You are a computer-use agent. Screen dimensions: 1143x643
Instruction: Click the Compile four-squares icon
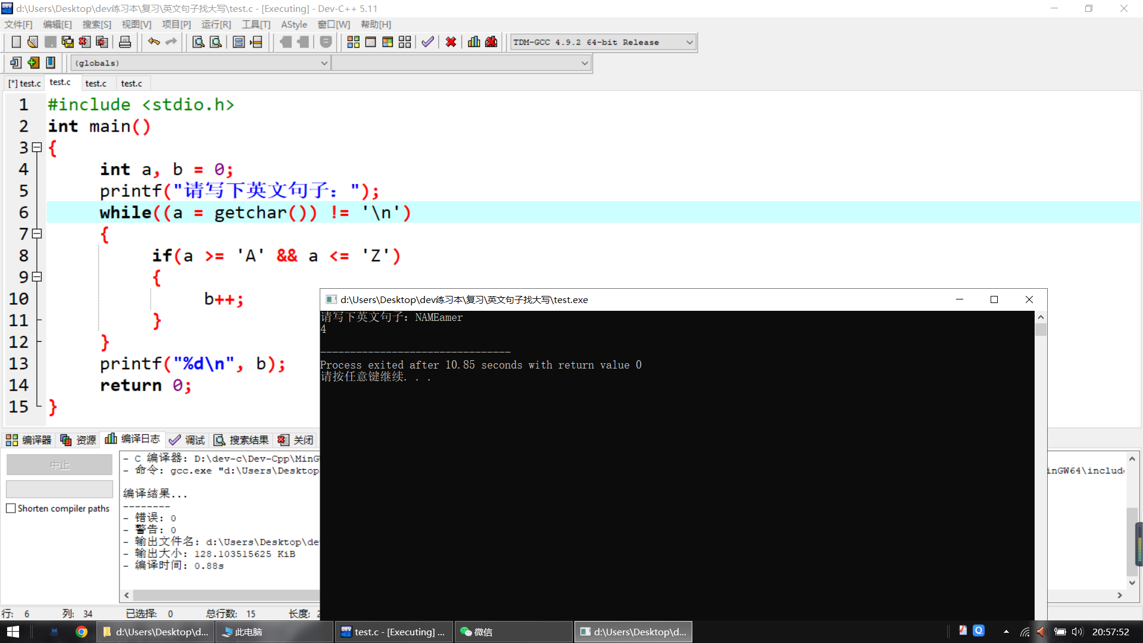click(x=353, y=42)
